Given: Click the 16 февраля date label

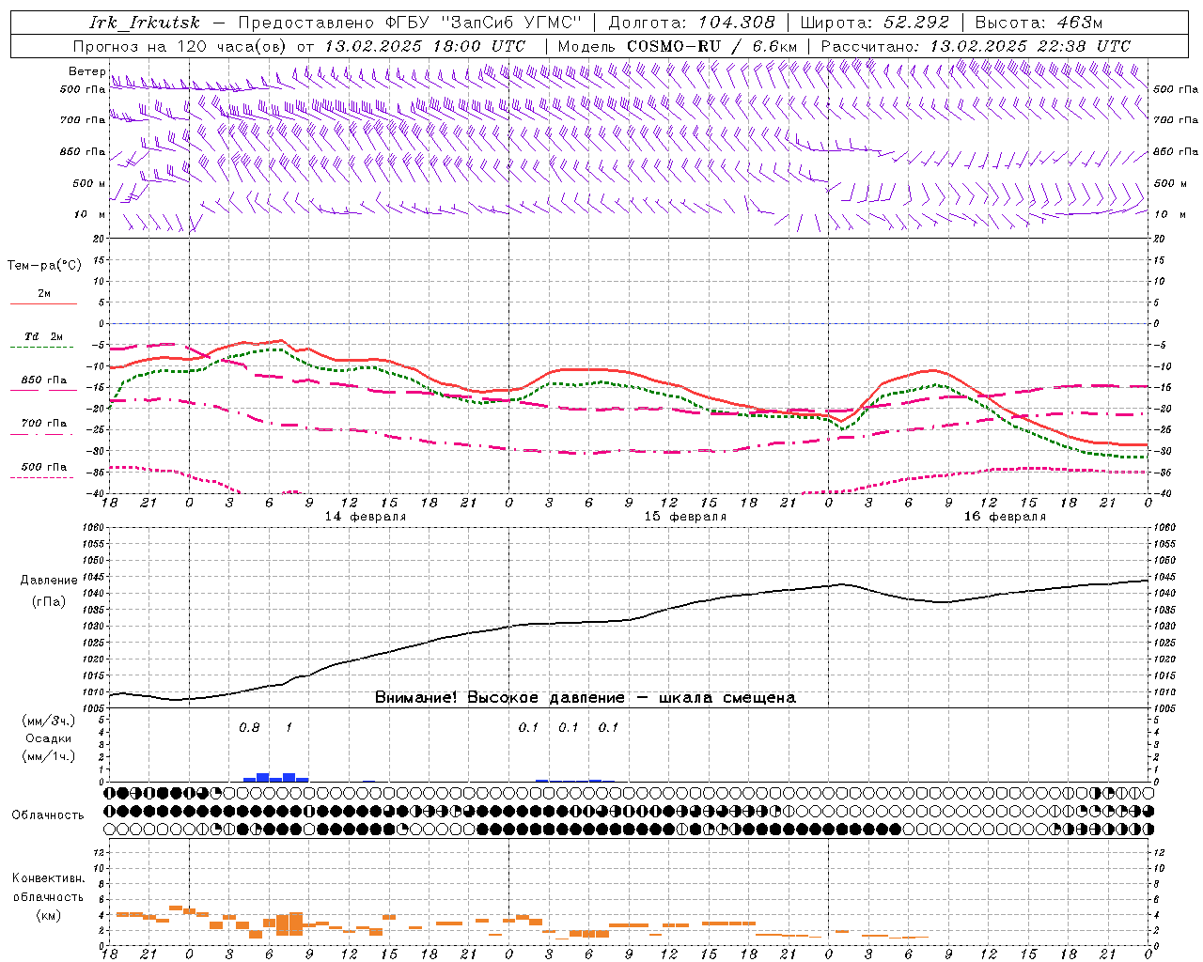Looking at the screenshot, I should [1005, 517].
